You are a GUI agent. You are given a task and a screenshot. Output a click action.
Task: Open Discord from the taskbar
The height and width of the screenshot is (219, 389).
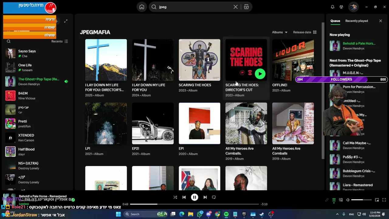208,214
